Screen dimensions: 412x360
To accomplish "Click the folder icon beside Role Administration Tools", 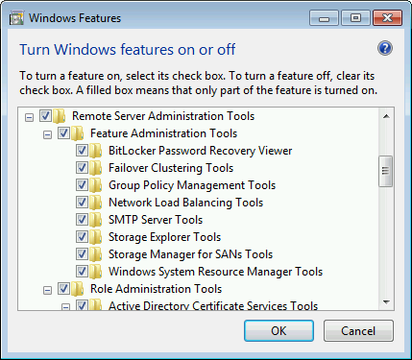I will coord(77,289).
